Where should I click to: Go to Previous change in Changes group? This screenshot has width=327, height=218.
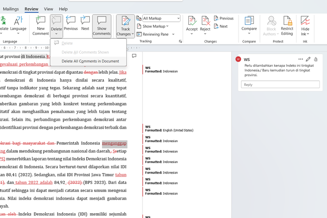coord(224,18)
